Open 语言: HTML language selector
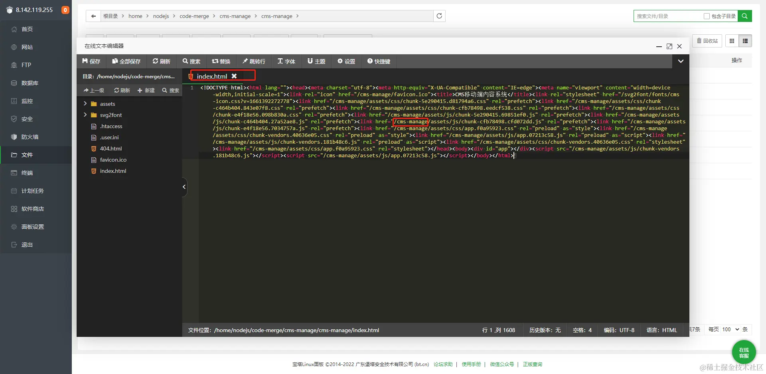The width and height of the screenshot is (766, 374). [661, 330]
